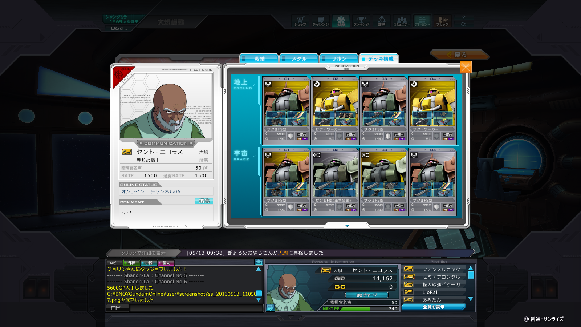Click the chat window expand icon
Viewport: 581px width, 327px height.
coord(259,262)
